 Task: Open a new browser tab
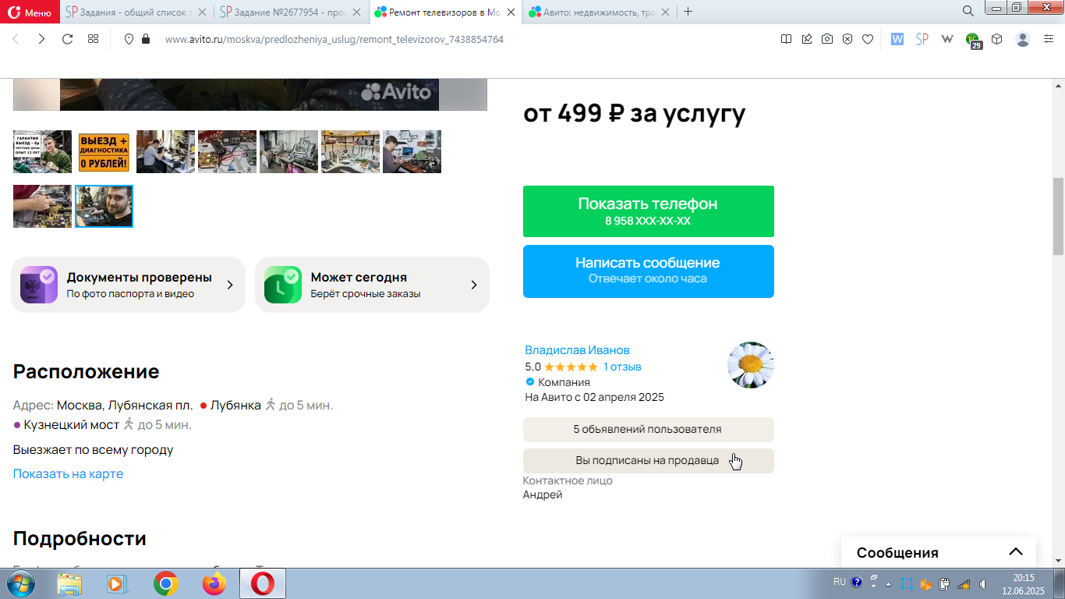[688, 12]
